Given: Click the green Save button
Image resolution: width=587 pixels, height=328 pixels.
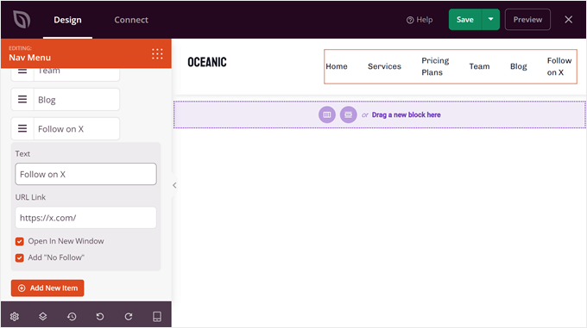Looking at the screenshot, I should [465, 20].
